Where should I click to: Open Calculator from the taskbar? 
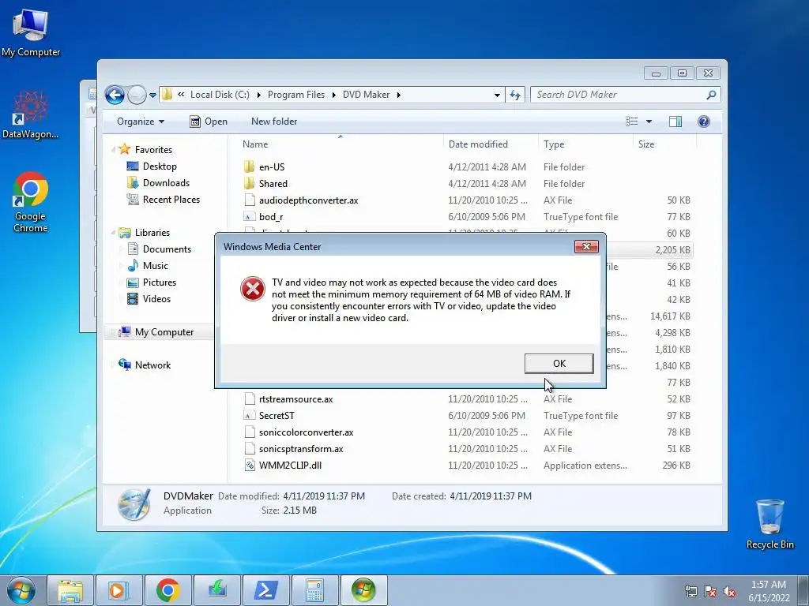click(314, 590)
